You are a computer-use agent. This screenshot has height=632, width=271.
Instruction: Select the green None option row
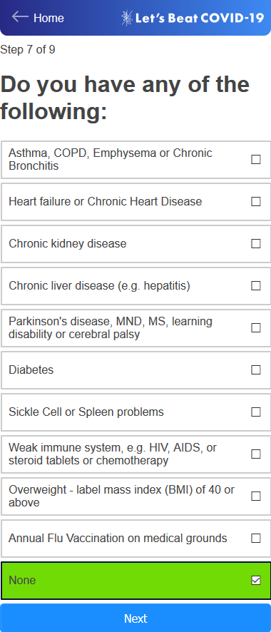click(135, 581)
